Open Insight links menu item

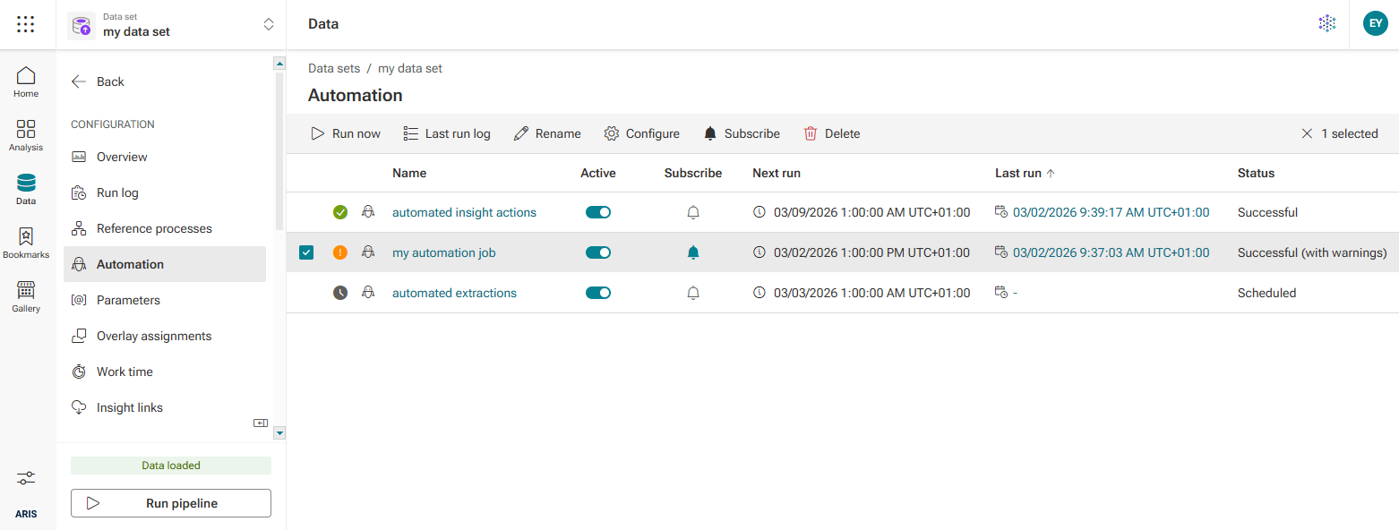165,407
